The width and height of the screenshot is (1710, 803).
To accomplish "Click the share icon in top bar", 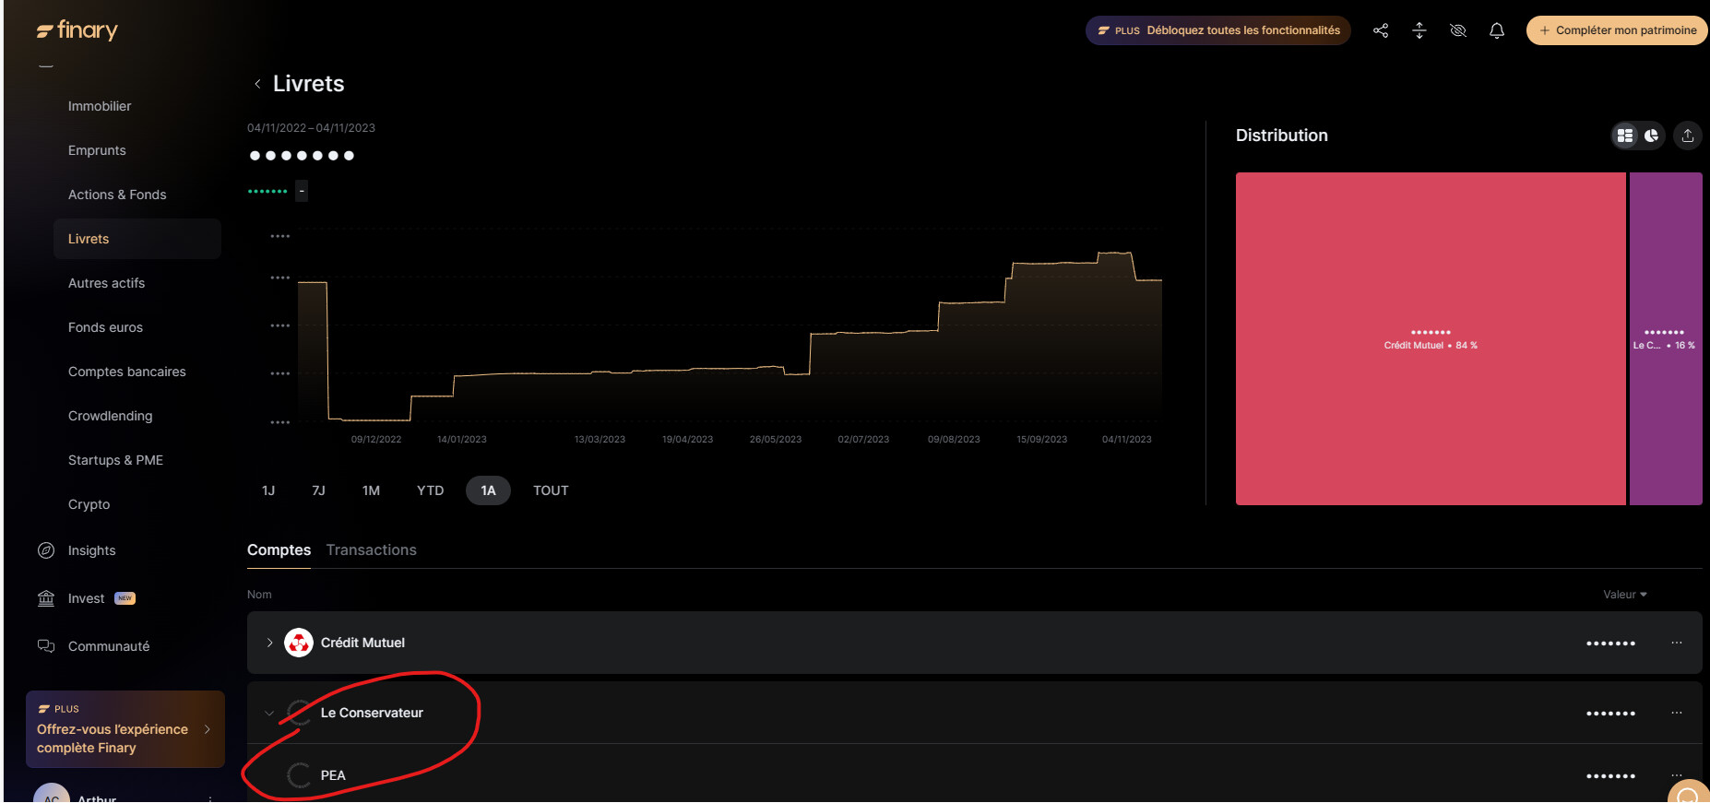I will coord(1380,30).
